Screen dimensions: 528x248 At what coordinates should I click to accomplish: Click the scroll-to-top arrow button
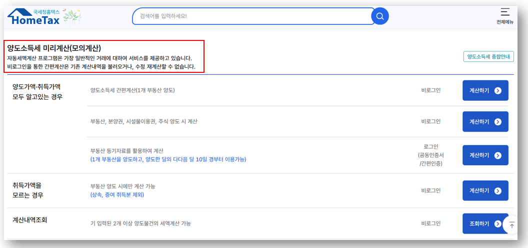point(512,225)
